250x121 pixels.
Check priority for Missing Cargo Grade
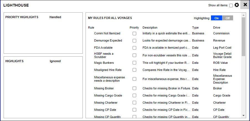pyautogui.click(x=134, y=96)
